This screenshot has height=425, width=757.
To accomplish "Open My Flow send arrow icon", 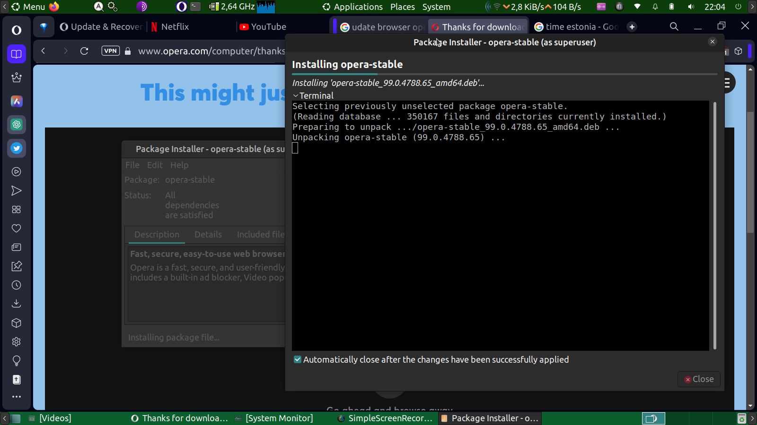I will point(17,191).
